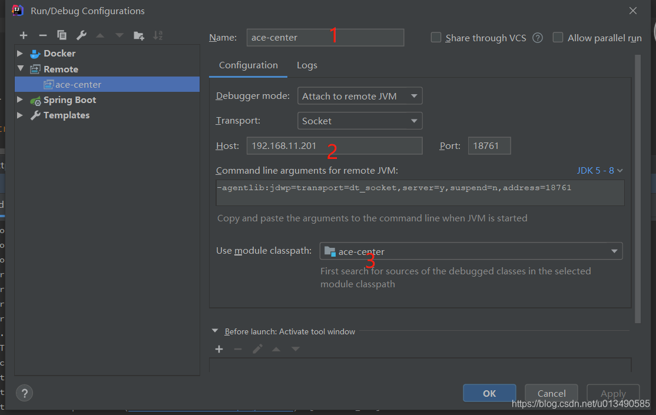
Task: Click the Docker label in tree
Action: [x=59, y=54]
